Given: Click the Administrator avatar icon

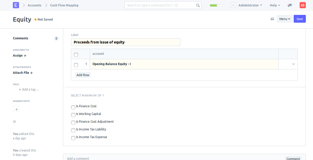Looking at the screenshot, I should click(233, 5).
